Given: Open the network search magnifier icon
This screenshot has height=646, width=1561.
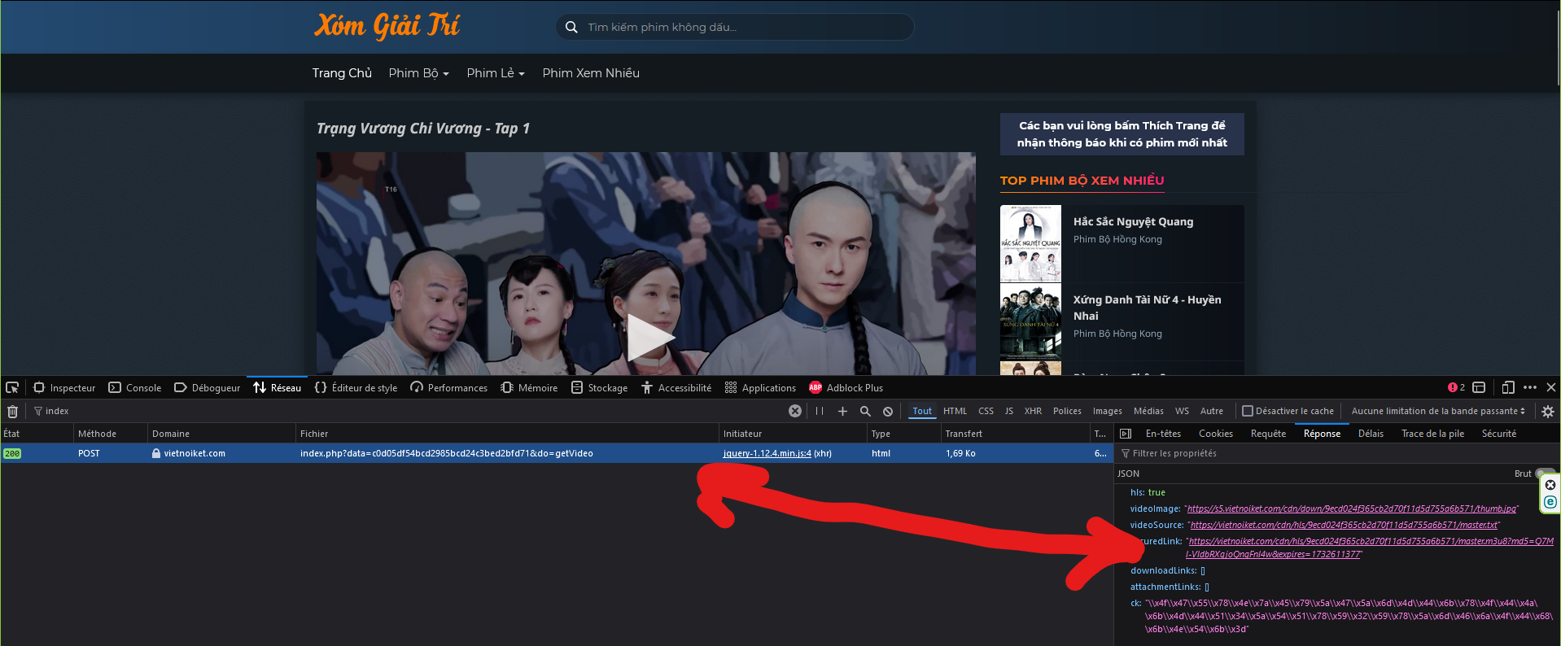Looking at the screenshot, I should 865,412.
